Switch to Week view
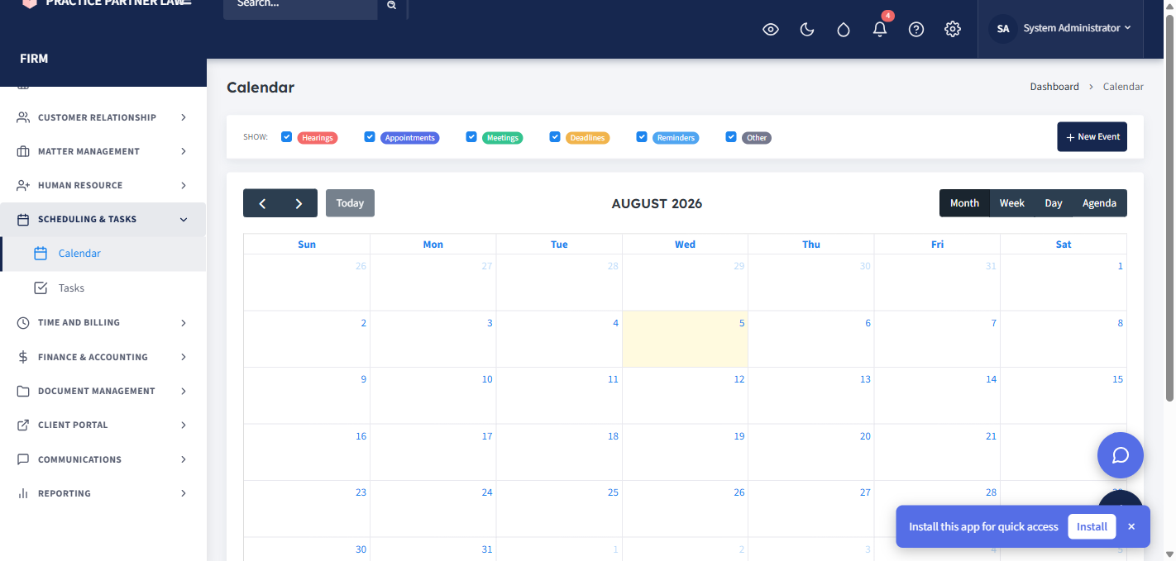The image size is (1176, 561). coord(1012,203)
